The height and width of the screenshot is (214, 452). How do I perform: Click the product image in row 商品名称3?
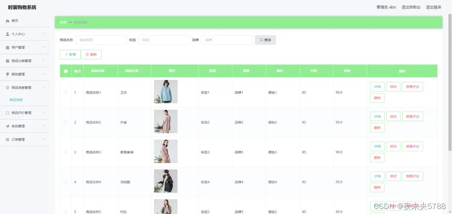pos(166,151)
